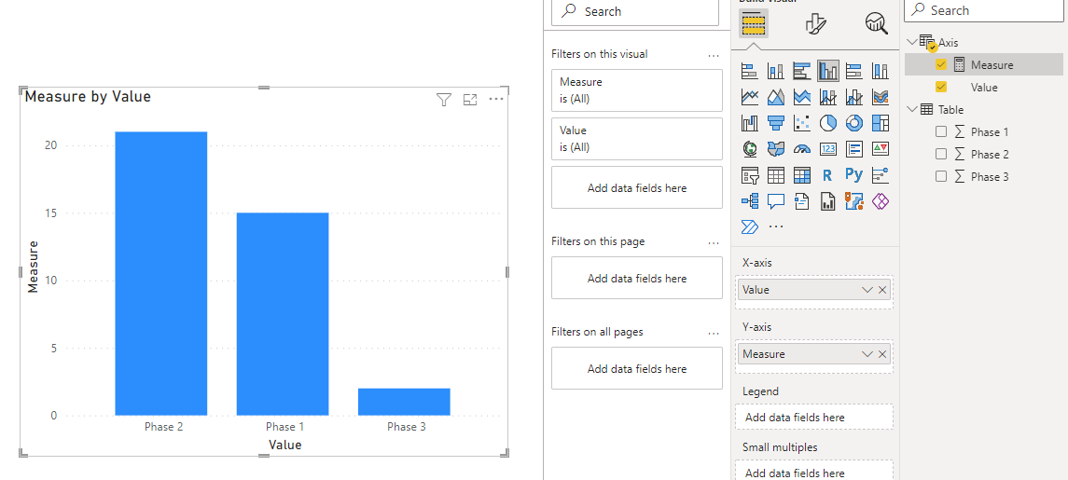This screenshot has width=1068, height=480.
Task: Select the R script visual
Action: (x=828, y=175)
